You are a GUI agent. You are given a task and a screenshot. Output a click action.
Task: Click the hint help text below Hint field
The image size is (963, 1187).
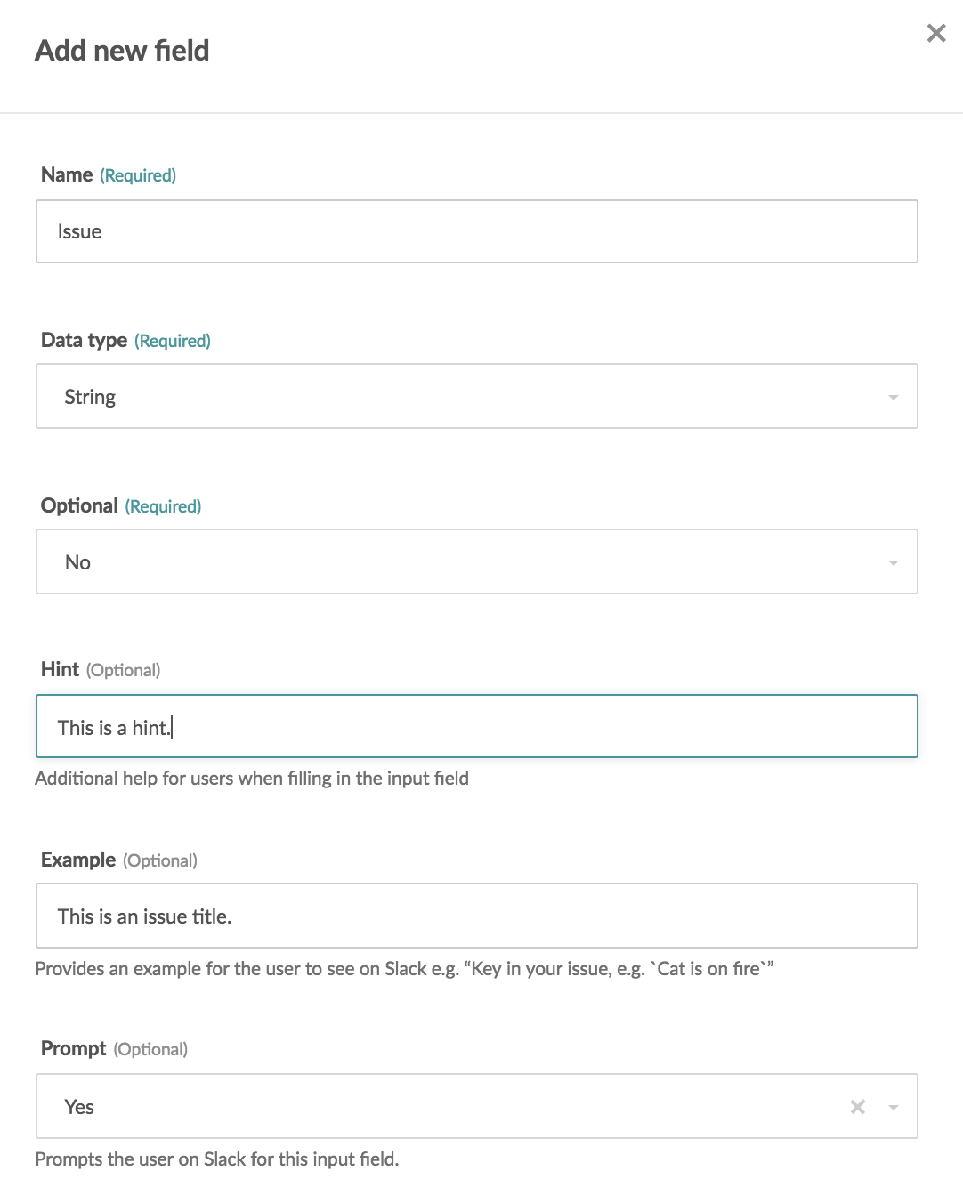point(252,779)
